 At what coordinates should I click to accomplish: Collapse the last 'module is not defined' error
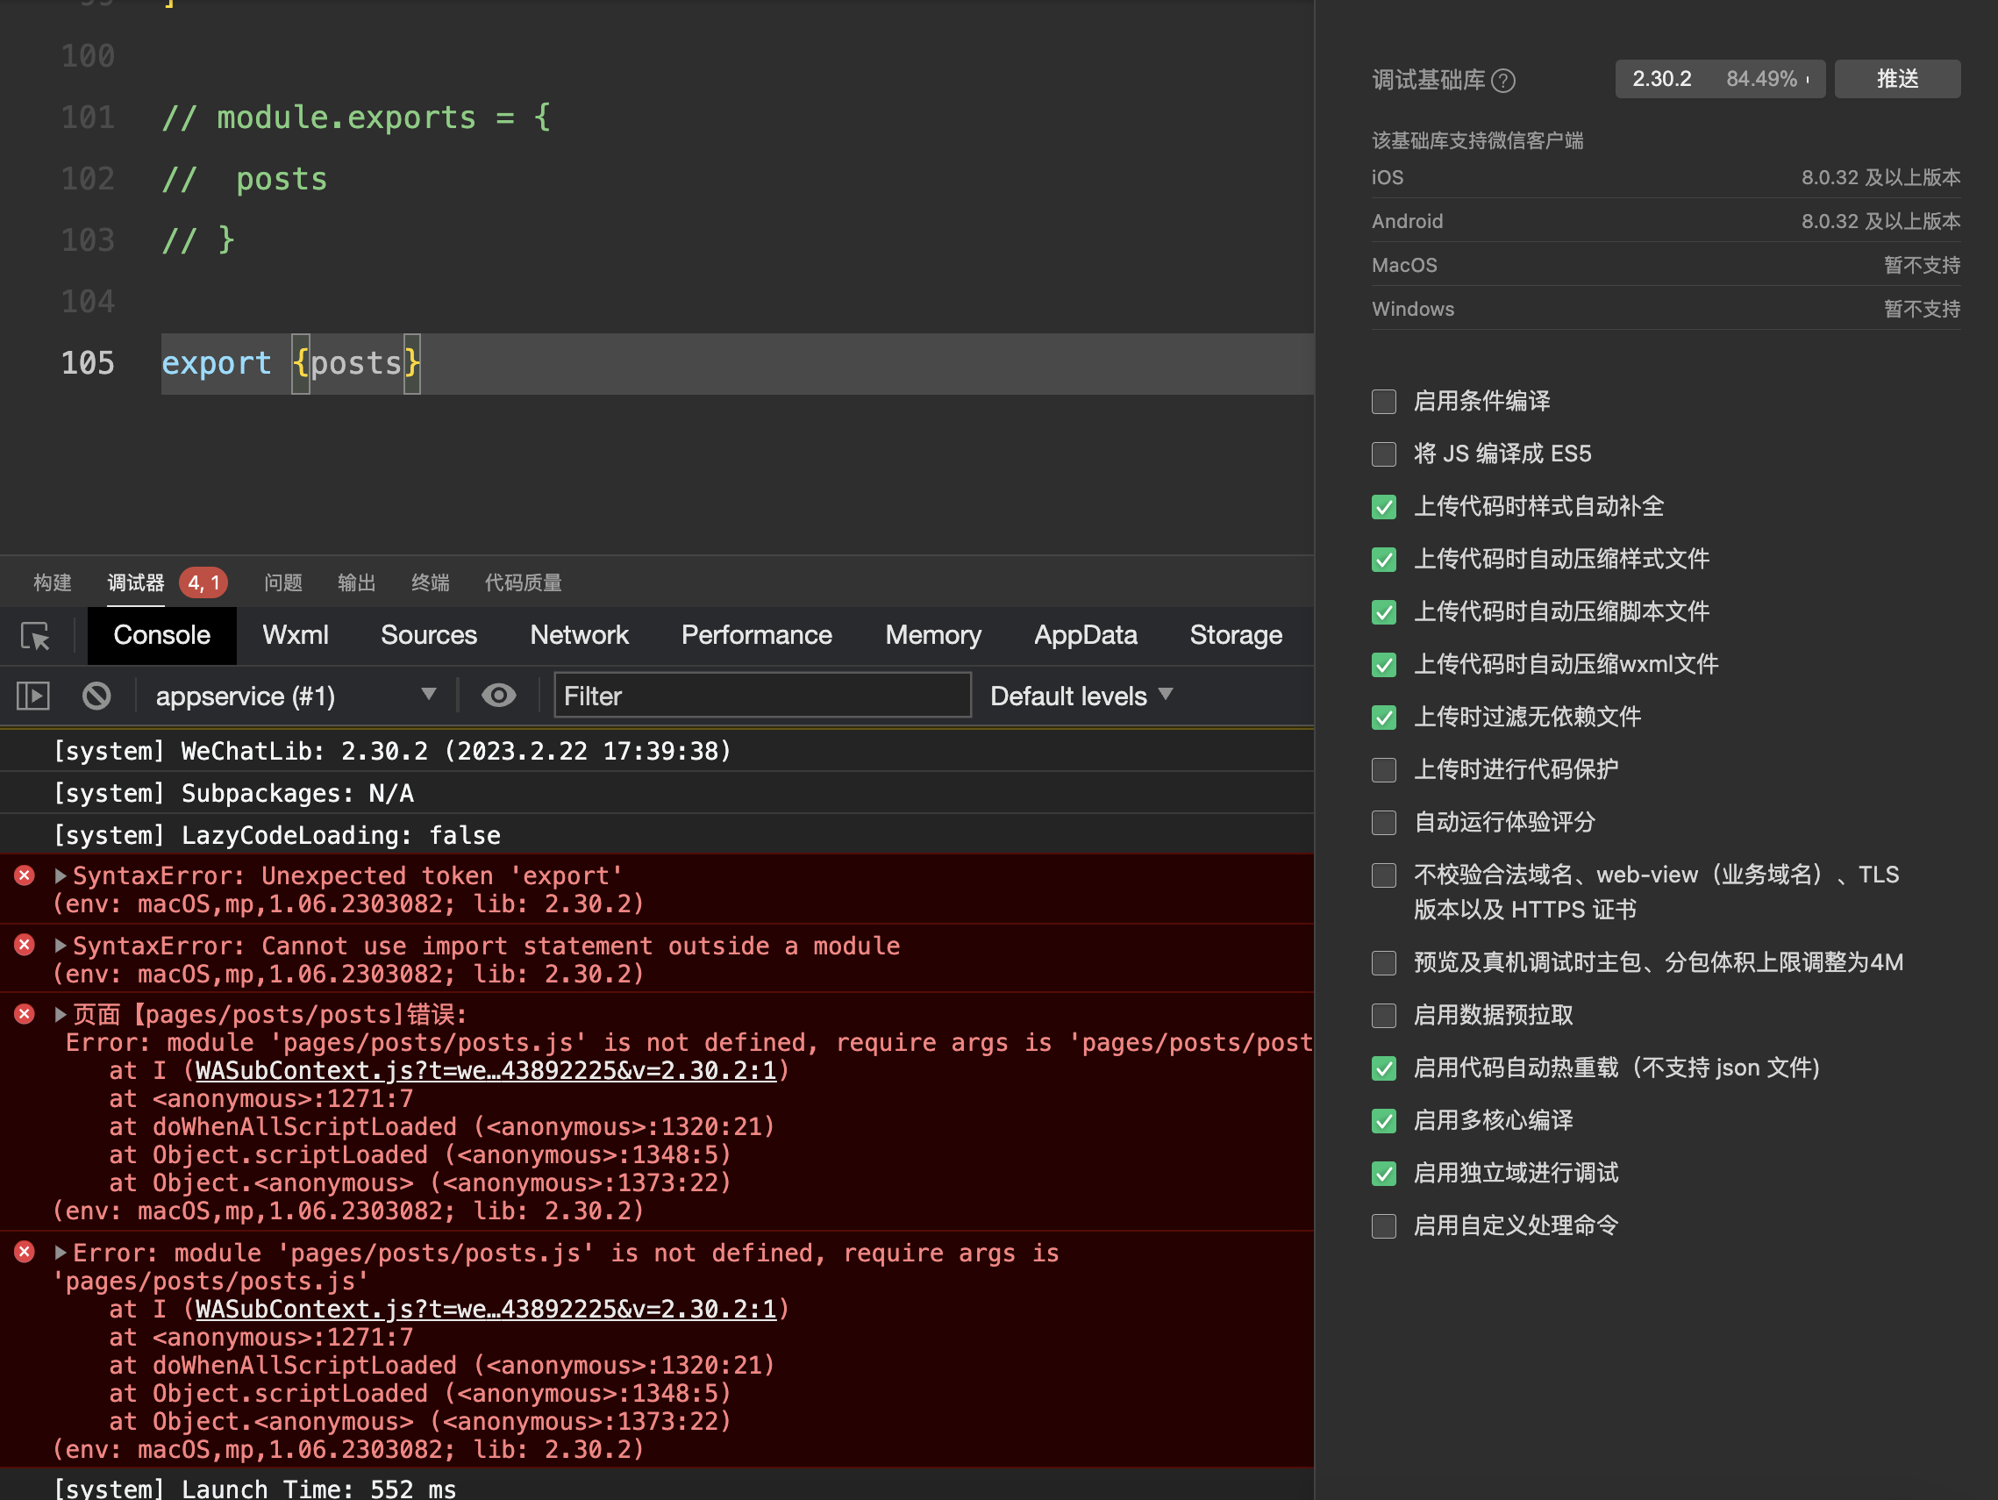click(x=61, y=1253)
